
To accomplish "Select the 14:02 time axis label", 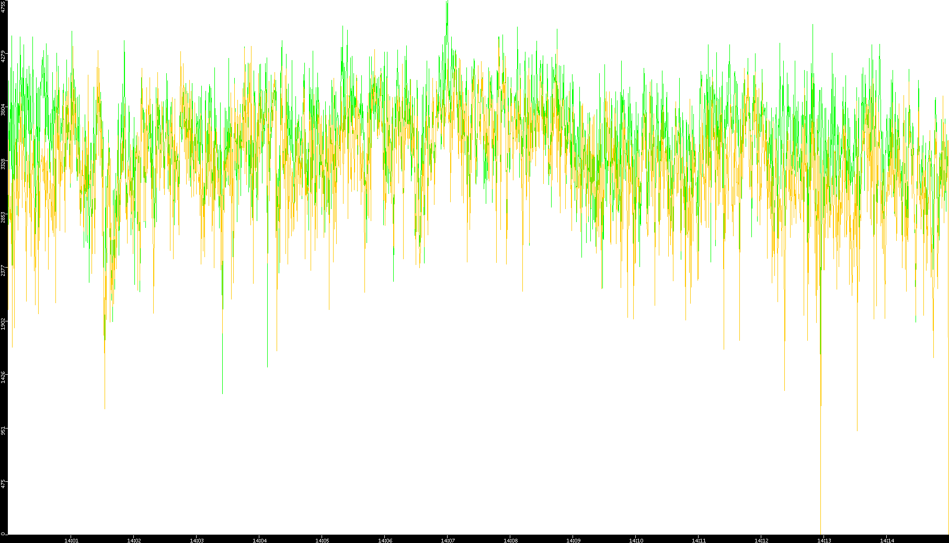I will (134, 540).
